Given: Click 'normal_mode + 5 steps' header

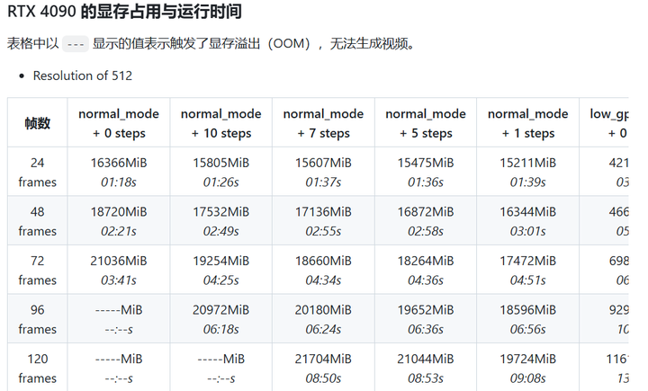Looking at the screenshot, I should pos(426,123).
